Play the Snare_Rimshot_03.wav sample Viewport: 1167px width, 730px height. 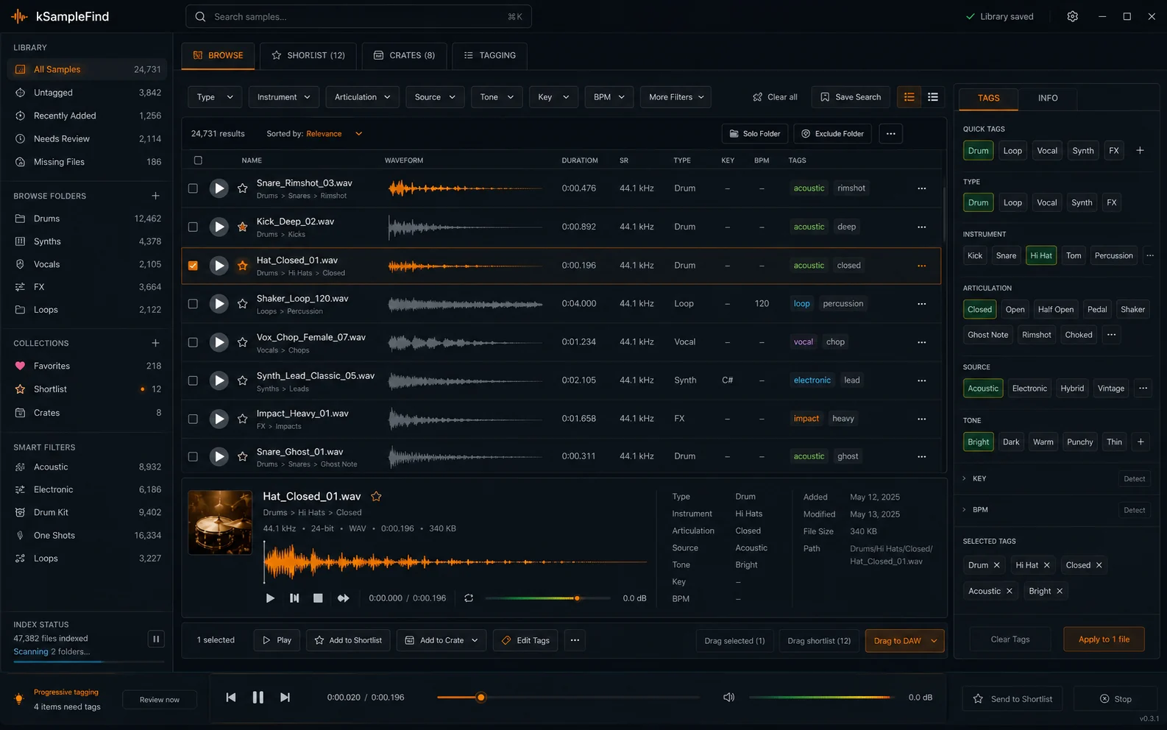(x=219, y=188)
